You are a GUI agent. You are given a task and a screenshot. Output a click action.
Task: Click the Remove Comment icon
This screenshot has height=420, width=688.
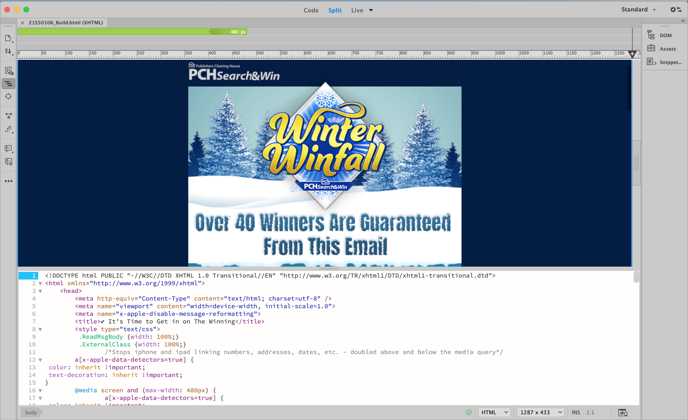[x=9, y=162]
